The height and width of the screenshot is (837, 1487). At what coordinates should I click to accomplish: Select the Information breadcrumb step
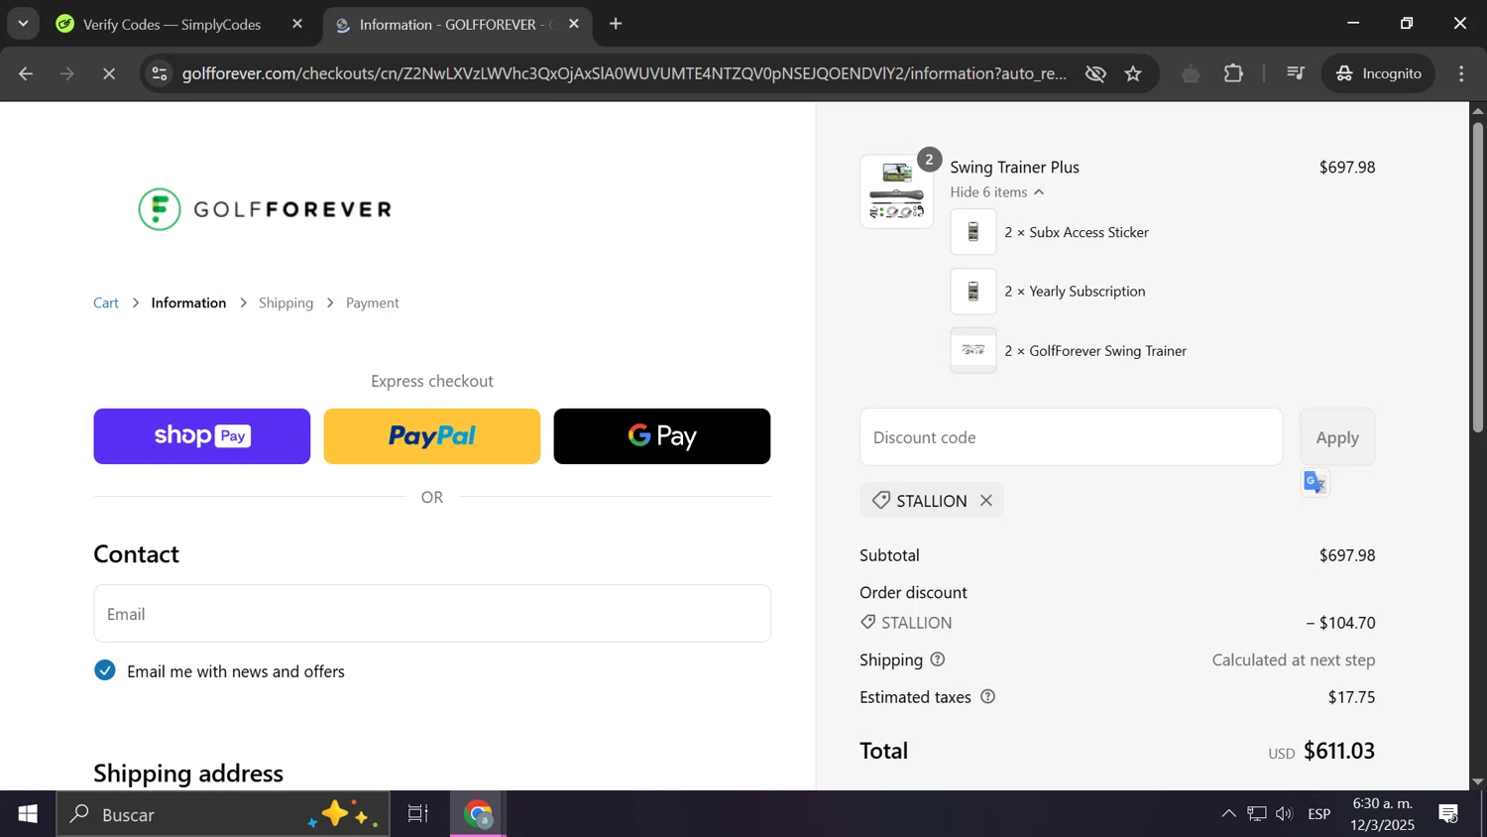pyautogui.click(x=188, y=302)
